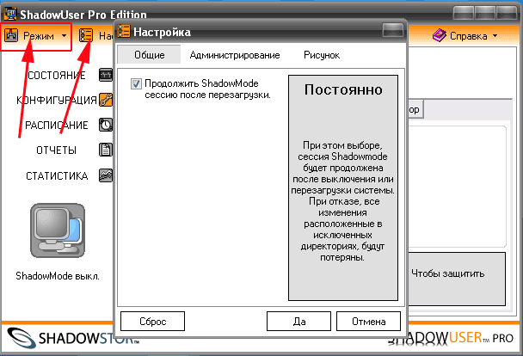Click the Постоянно heading in info panel
This screenshot has width=523, height=356.
pyautogui.click(x=343, y=89)
